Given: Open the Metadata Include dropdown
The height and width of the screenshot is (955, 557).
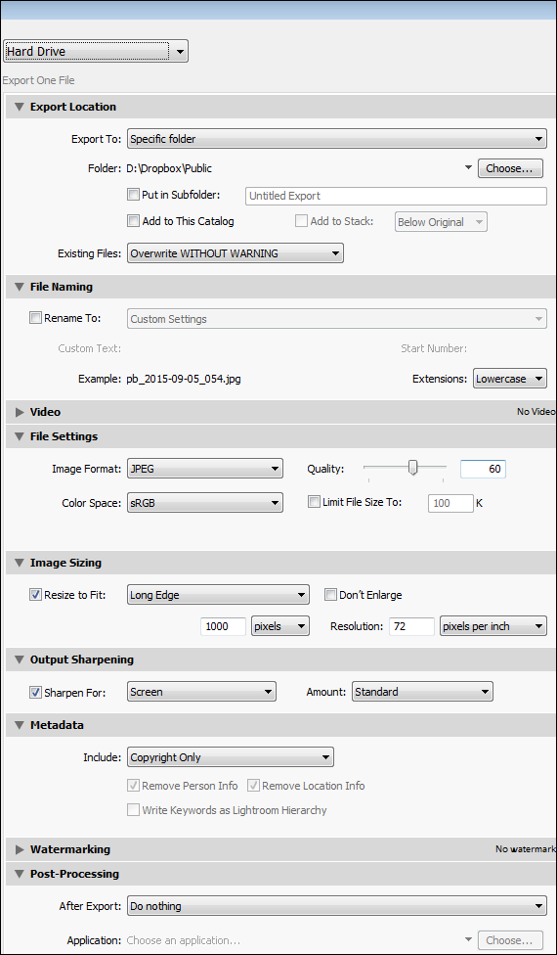Looking at the screenshot, I should [x=231, y=757].
